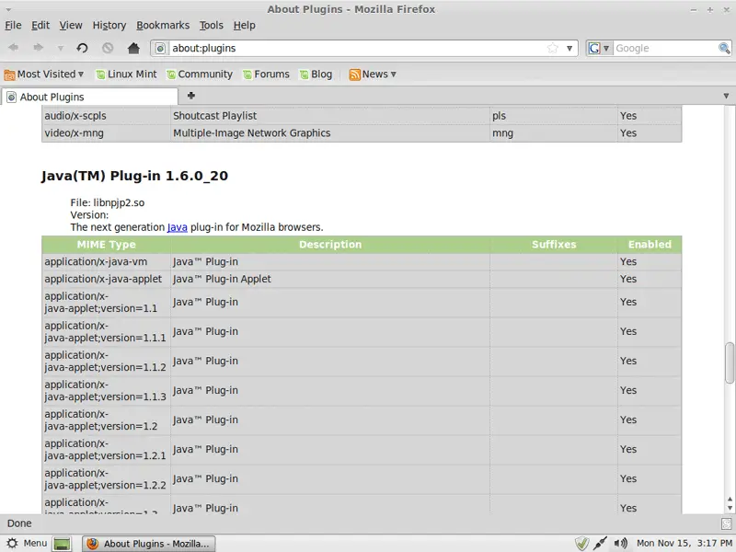Click the java-applet;version=1.2.2 cell

tap(106, 479)
